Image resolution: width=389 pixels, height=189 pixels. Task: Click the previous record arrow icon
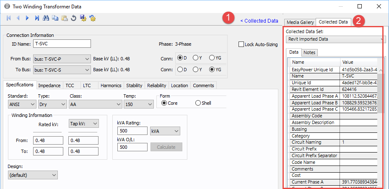coord(18,18)
